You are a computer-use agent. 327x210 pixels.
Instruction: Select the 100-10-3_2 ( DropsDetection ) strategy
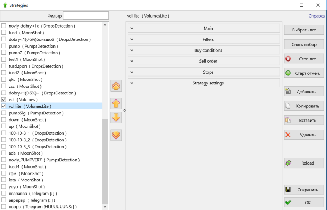tap(37, 140)
